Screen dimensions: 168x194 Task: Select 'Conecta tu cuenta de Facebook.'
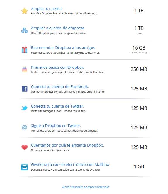60,87
